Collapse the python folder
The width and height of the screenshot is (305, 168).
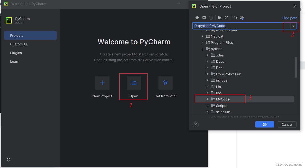pyautogui.click(x=202, y=49)
